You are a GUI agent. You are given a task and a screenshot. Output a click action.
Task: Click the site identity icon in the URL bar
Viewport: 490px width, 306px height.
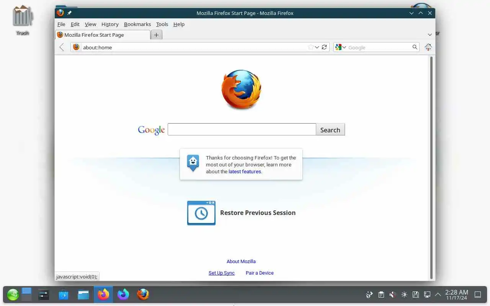(x=76, y=47)
